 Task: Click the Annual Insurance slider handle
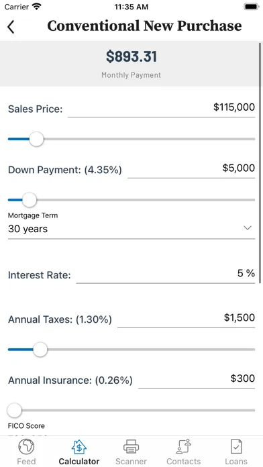14,411
